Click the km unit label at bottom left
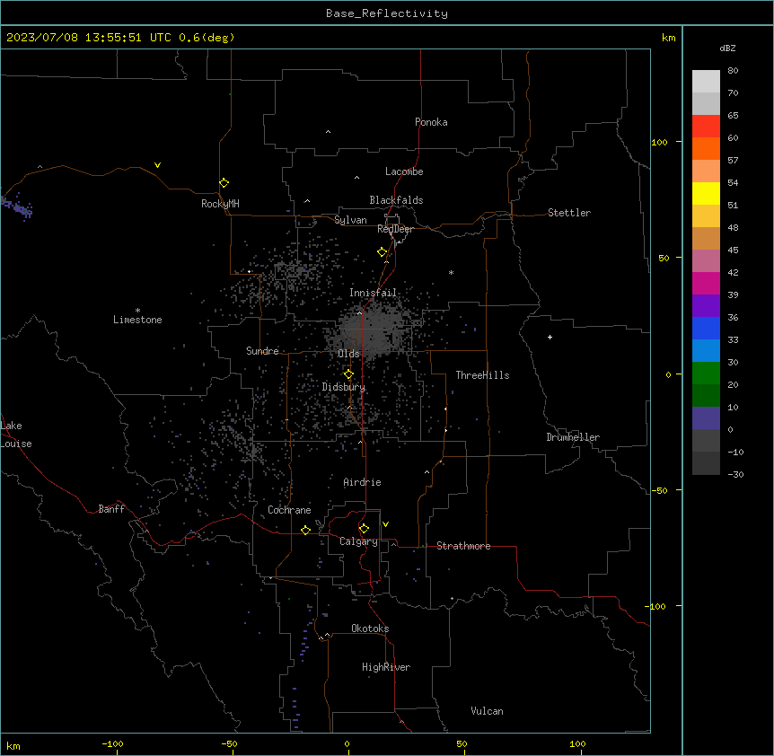Viewport: 774px width, 756px height. [13, 745]
